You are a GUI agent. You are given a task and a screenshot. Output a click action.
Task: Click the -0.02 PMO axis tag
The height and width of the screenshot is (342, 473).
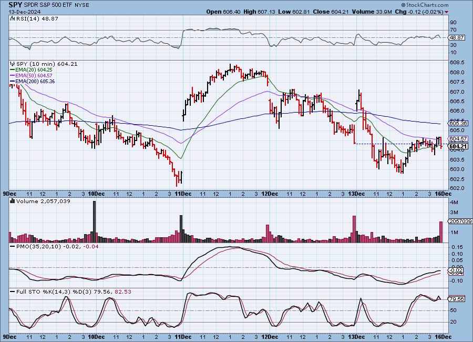[x=456, y=270]
